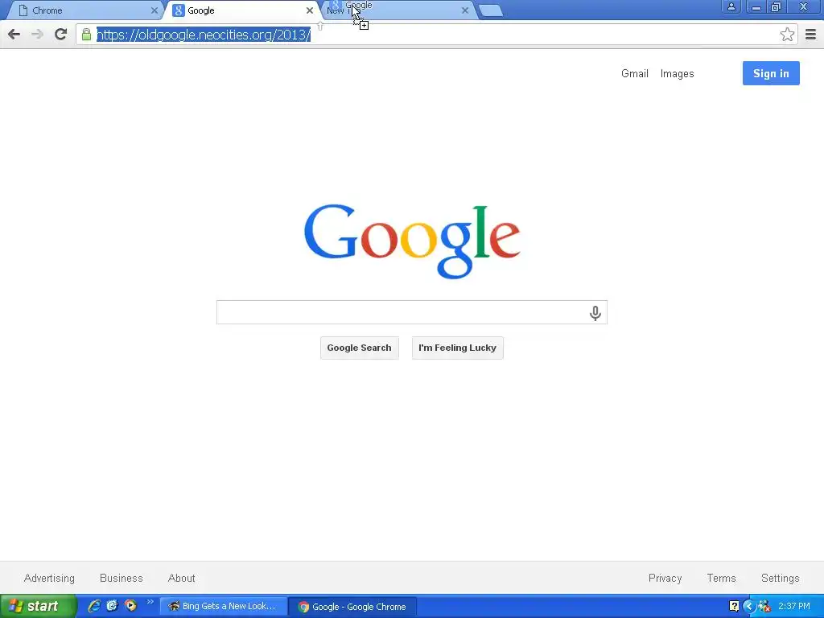Click the help question mark tray icon
The height and width of the screenshot is (618, 824).
point(734,607)
